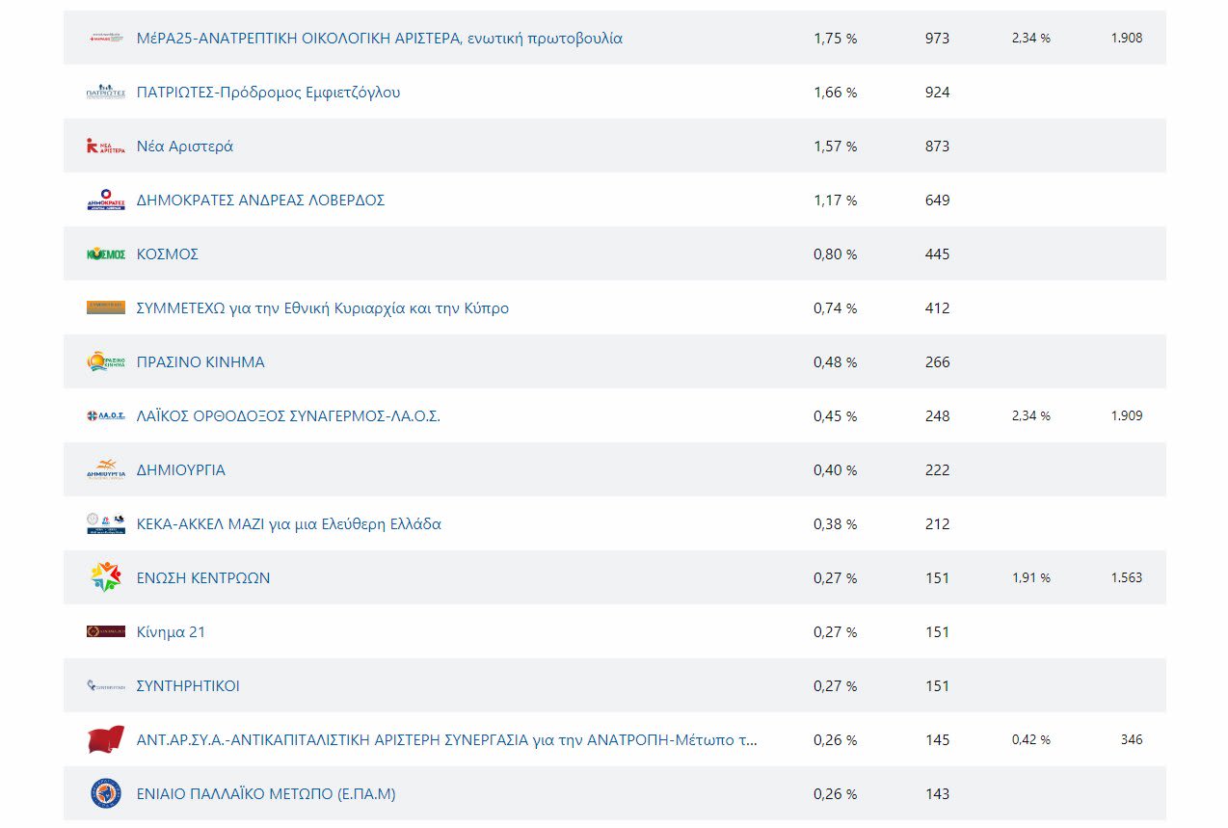This screenshot has height=828, width=1228.
Task: Select the ΚΕΚΑ-ΑΚΚΕΛ ΜΑΖΙ party link
Action: click(289, 524)
